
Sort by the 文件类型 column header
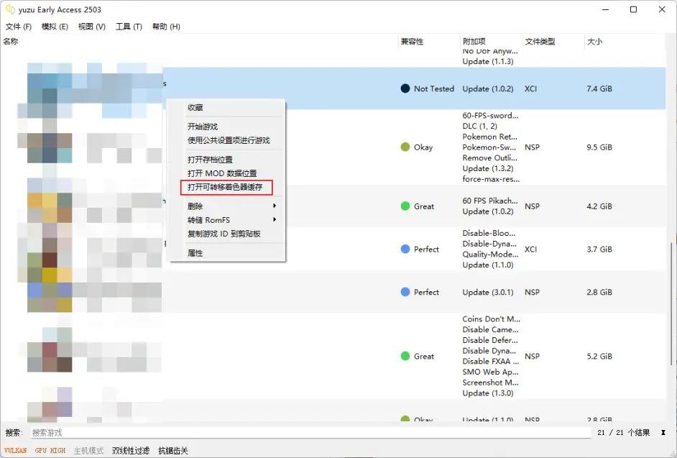[x=540, y=42]
